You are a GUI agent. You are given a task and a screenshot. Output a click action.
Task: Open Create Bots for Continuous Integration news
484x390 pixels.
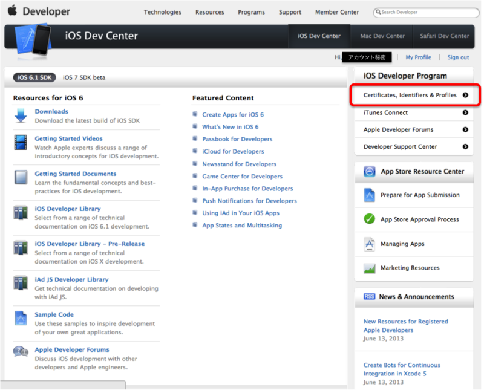402,369
